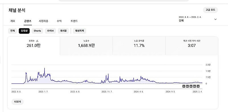Select the 콘텐츠 tab
The height and width of the screenshot is (112, 228).
point(28,21)
